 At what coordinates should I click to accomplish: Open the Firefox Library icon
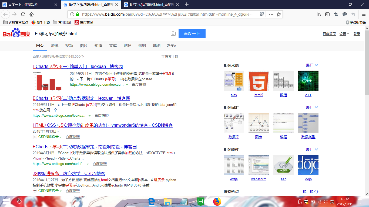tap(319, 14)
